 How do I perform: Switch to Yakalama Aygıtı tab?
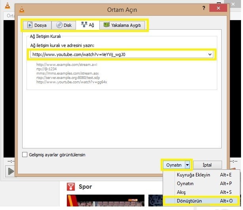pyautogui.click(x=122, y=25)
